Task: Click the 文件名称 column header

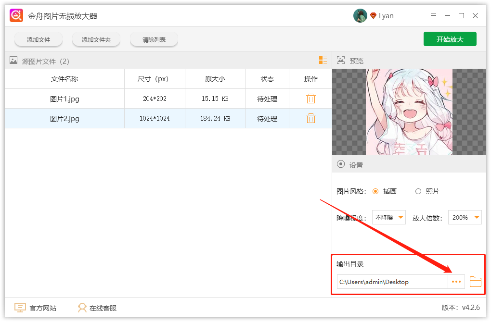Action: click(65, 79)
